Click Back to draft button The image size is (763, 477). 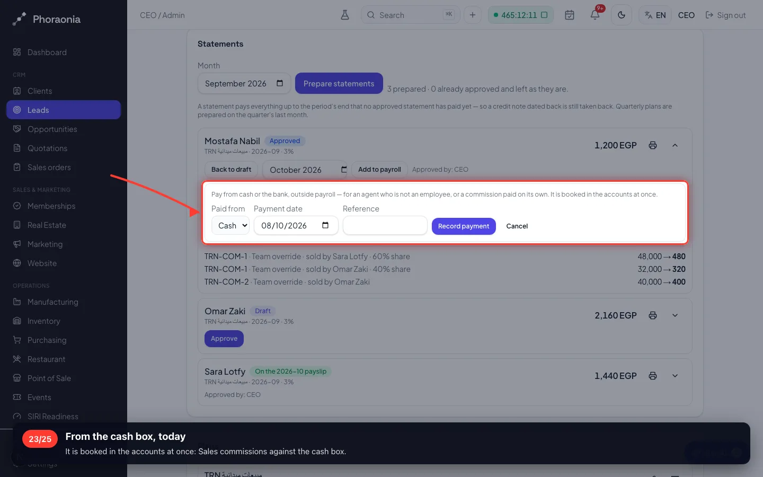coord(232,170)
